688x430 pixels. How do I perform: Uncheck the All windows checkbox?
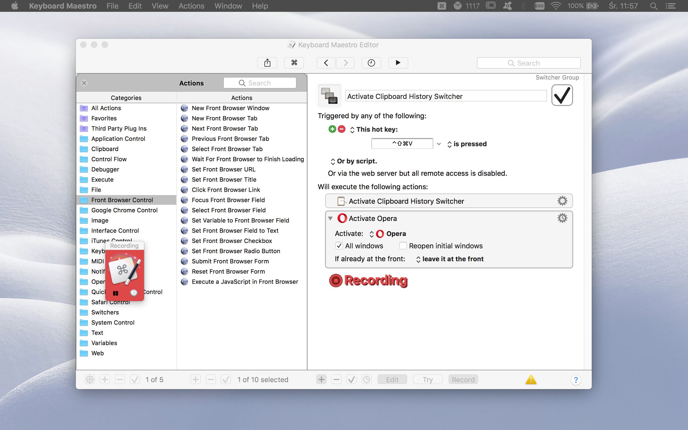coord(339,246)
